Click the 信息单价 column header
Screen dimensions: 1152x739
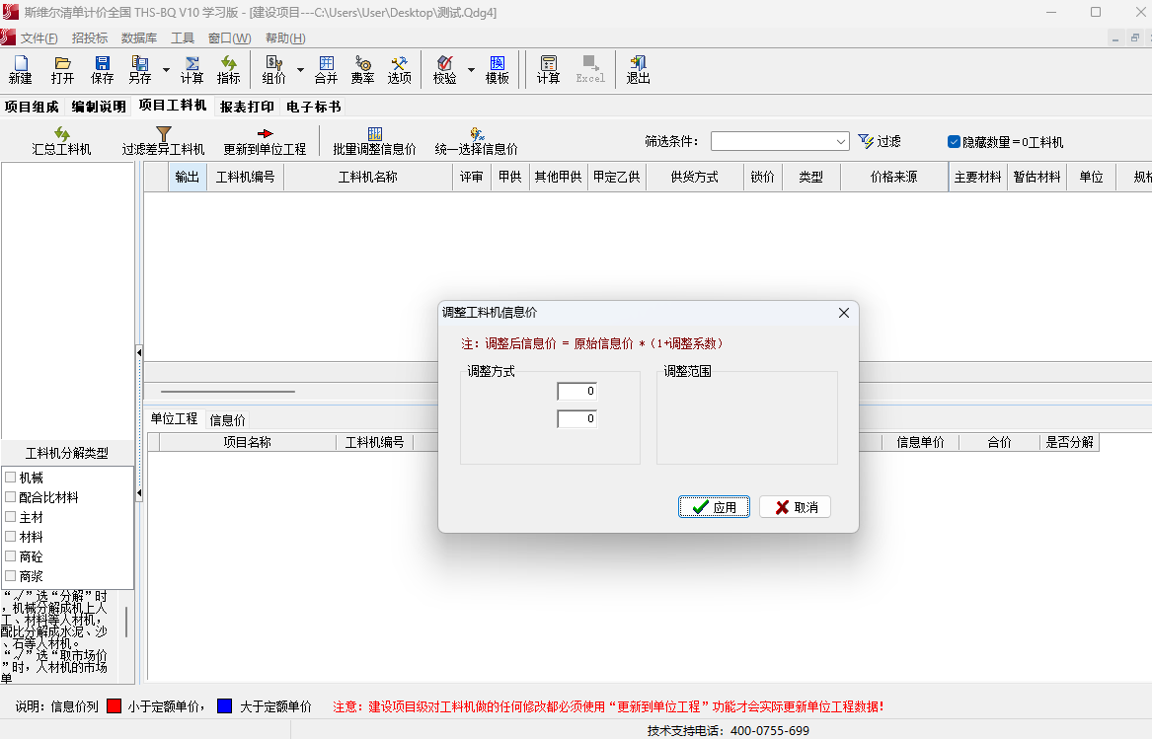point(921,442)
